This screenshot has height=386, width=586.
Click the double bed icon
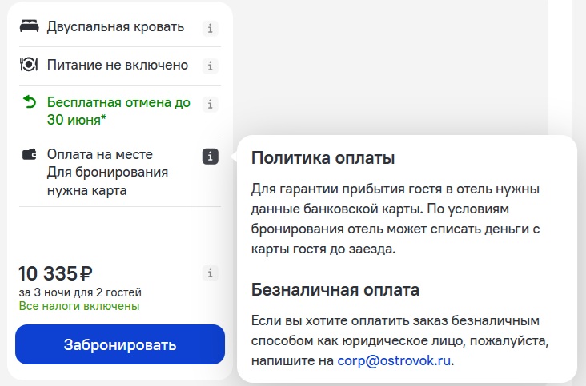(29, 27)
